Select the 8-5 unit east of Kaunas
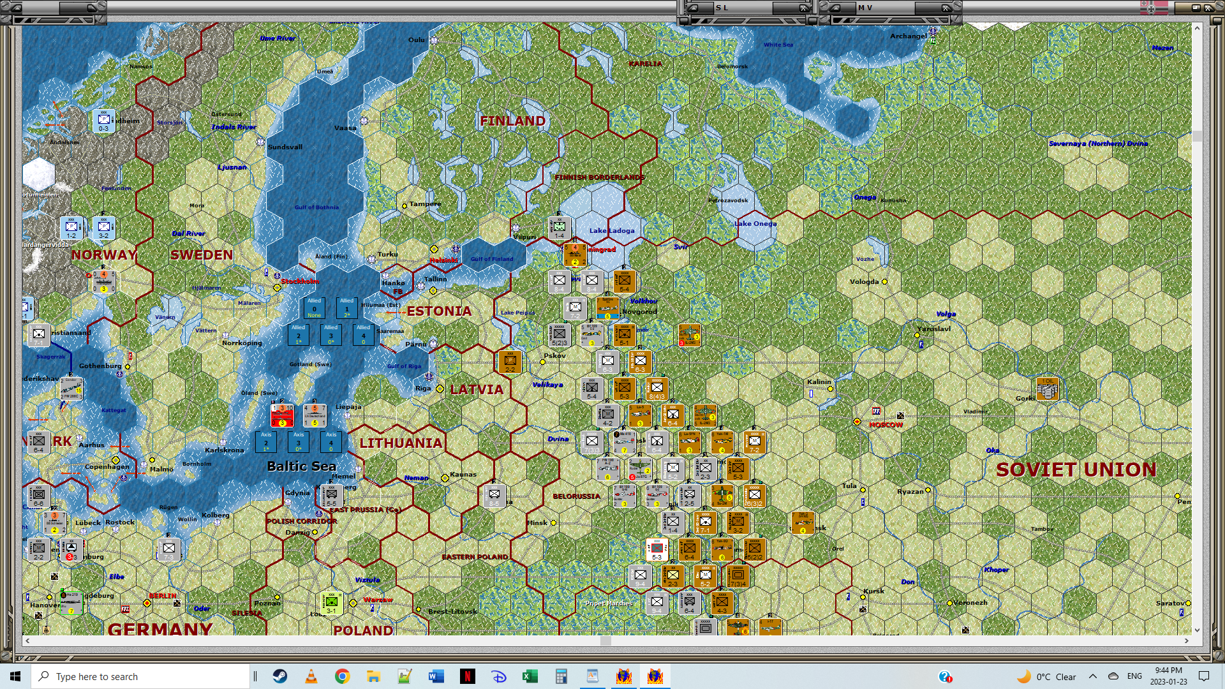The height and width of the screenshot is (689, 1225). 494,496
